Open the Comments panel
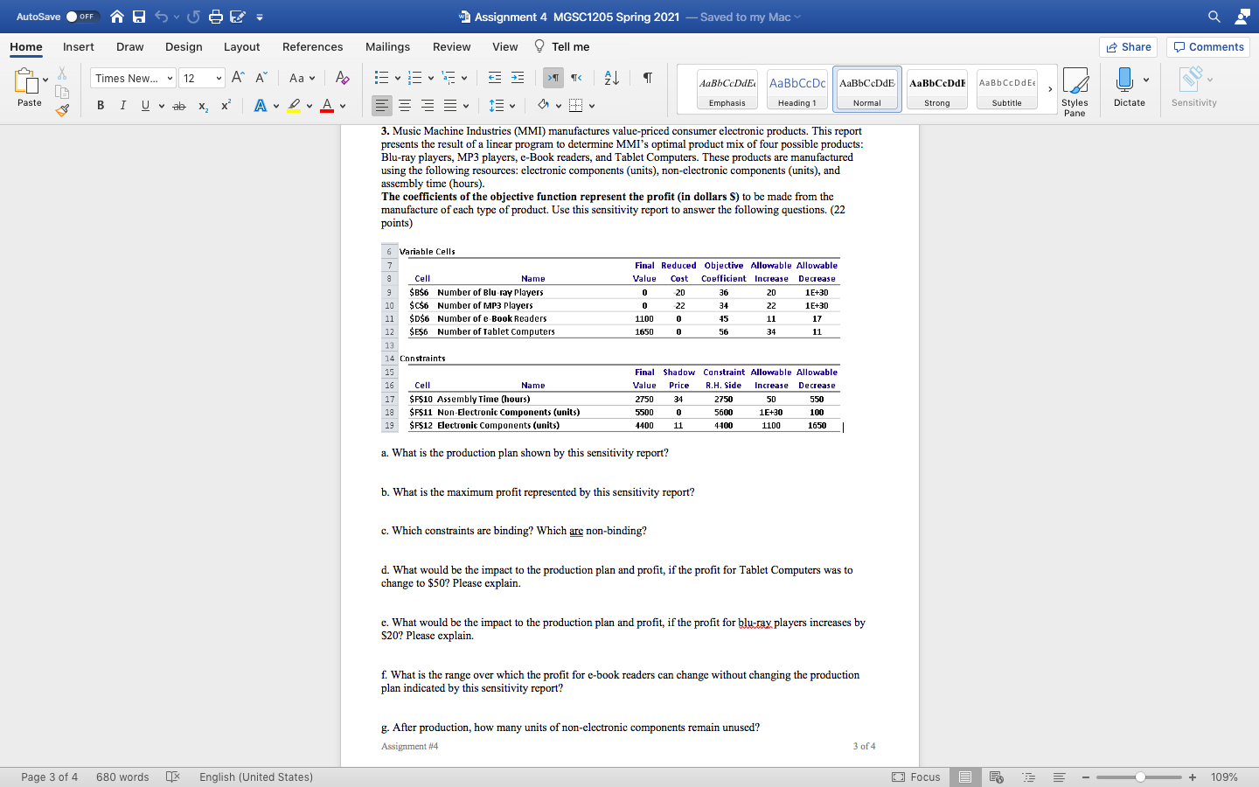1259x787 pixels. pyautogui.click(x=1207, y=46)
